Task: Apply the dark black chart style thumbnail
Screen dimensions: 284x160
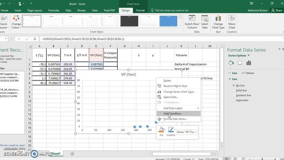Action: (x=129, y=21)
